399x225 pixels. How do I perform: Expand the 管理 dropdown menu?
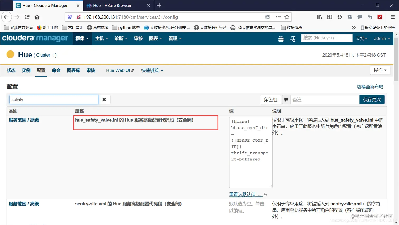(175, 39)
